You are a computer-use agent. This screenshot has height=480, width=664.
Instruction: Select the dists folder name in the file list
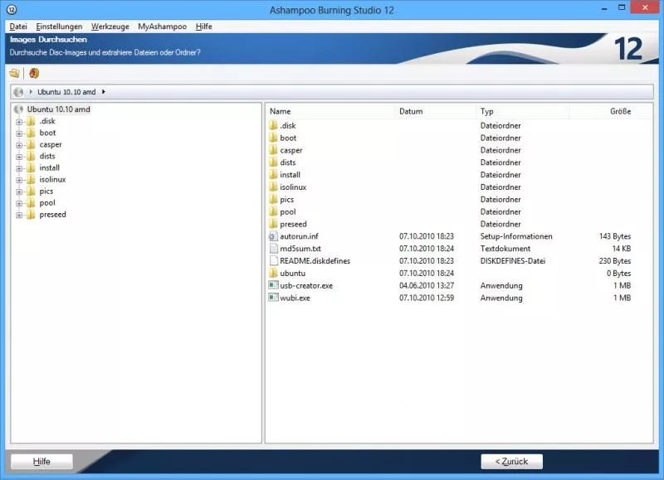point(288,162)
